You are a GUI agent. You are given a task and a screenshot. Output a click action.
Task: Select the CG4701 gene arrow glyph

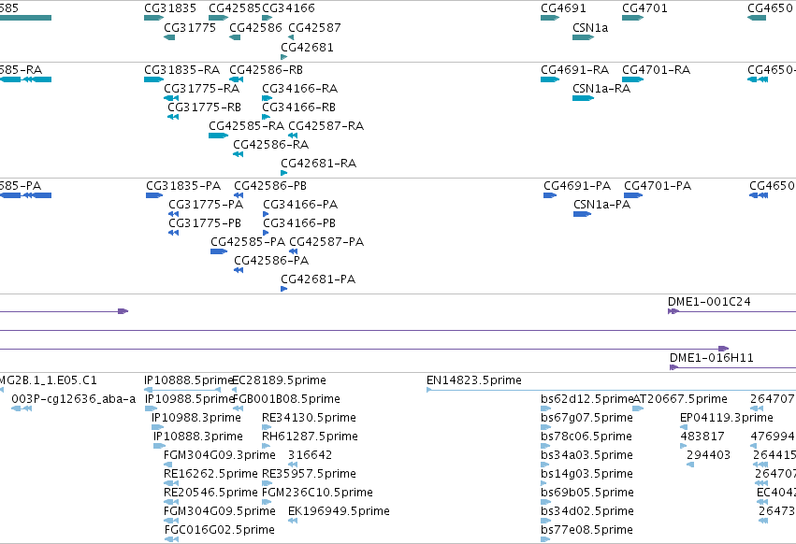pos(632,18)
